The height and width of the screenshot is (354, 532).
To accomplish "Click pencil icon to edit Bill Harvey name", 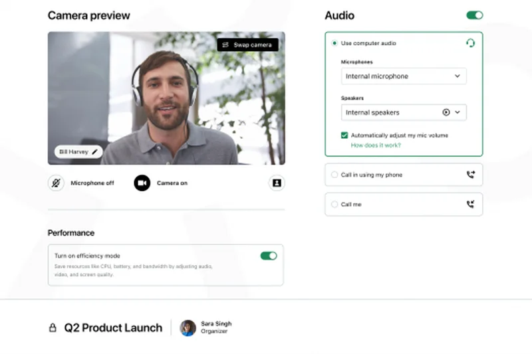I will (95, 152).
